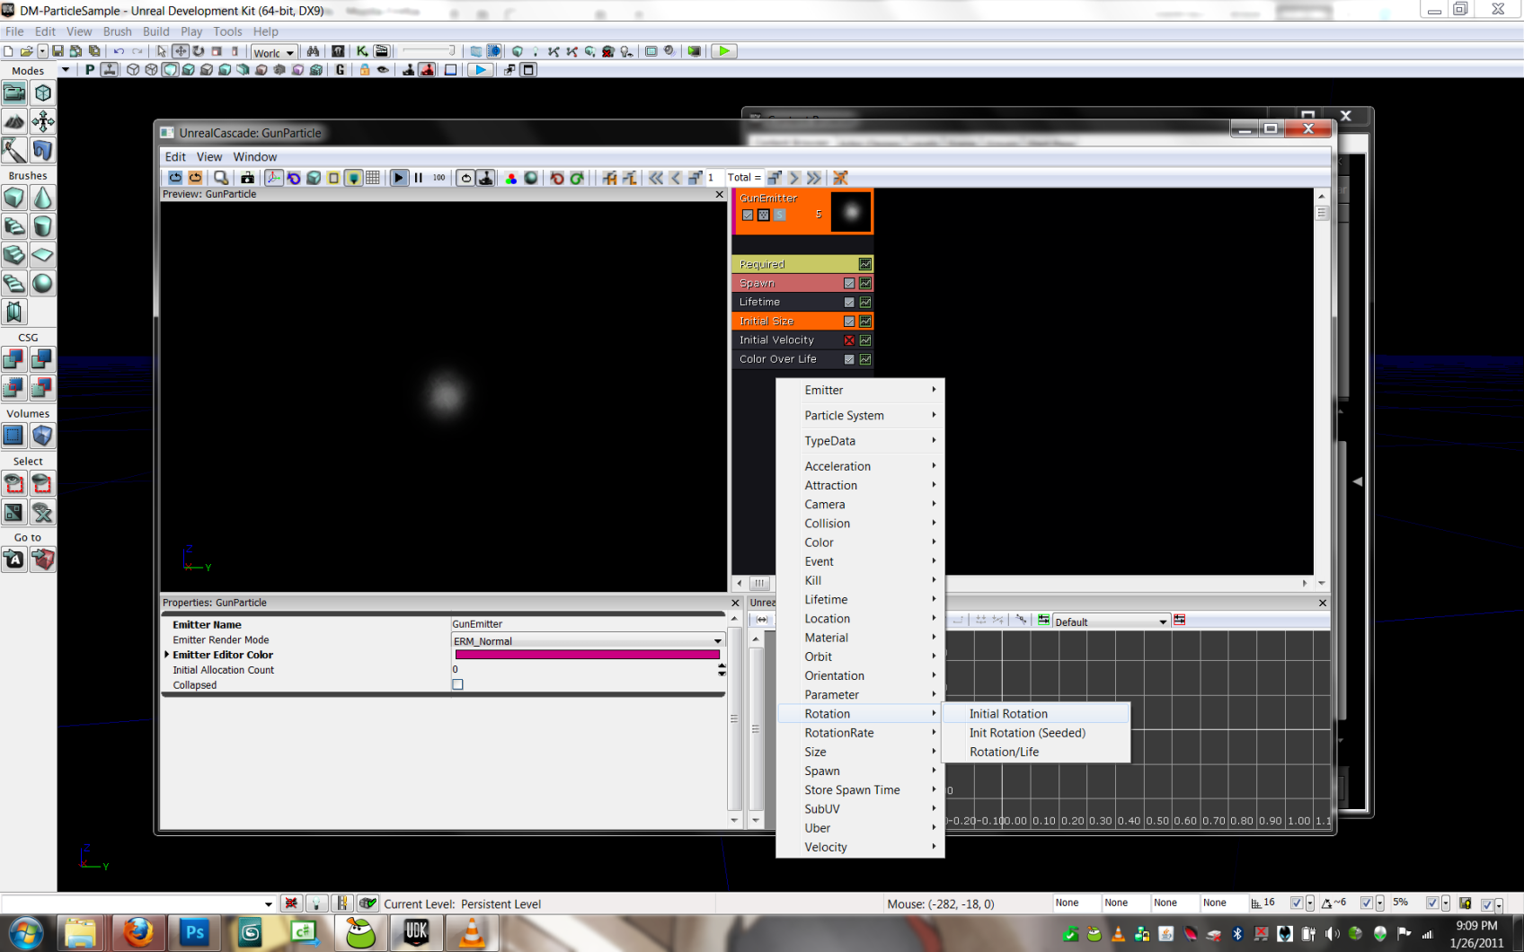
Task: Click the Emitter Name field GunEmitter
Action: pyautogui.click(x=588, y=624)
